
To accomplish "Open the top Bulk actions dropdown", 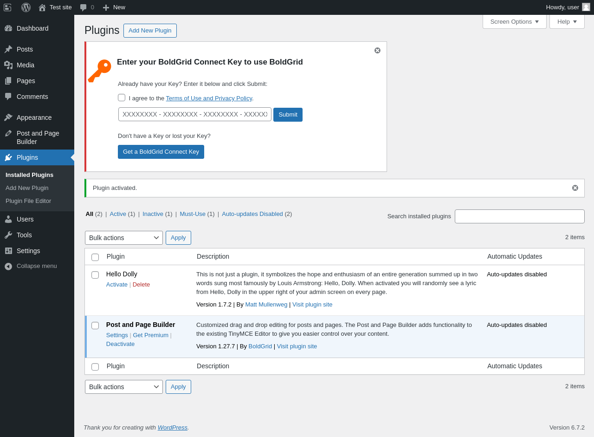I will point(124,238).
